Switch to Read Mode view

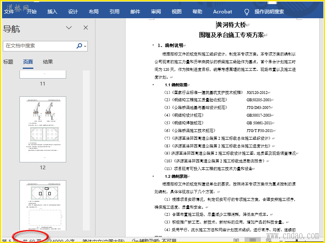pyautogui.click(x=236, y=240)
